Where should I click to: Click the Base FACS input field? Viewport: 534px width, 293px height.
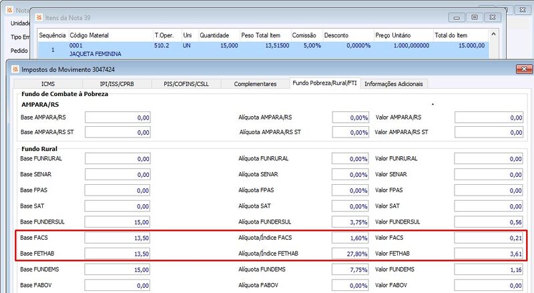[x=117, y=238]
